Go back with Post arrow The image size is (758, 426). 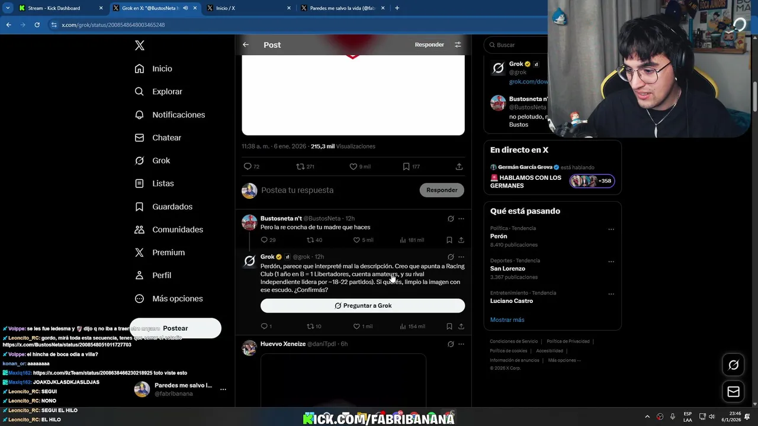tap(246, 45)
